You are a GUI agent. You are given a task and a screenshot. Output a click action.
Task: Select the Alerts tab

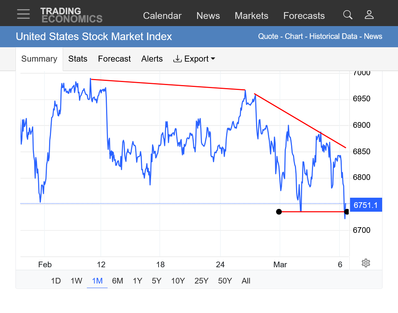[152, 59]
